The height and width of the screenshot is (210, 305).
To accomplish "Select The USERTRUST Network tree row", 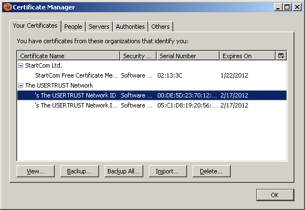I will click(x=152, y=85).
